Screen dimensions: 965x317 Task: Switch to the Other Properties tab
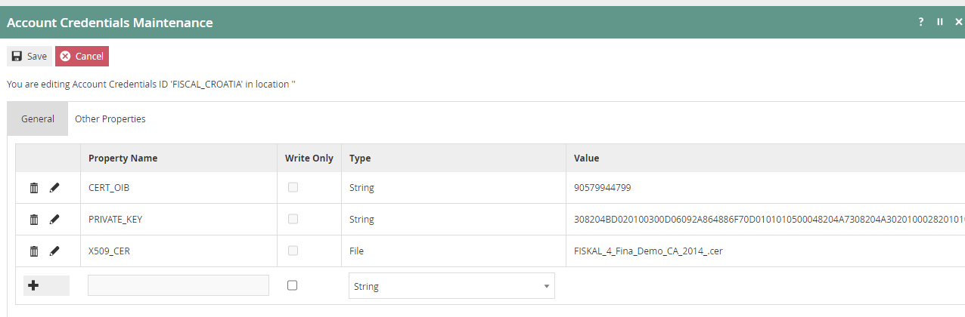click(110, 119)
